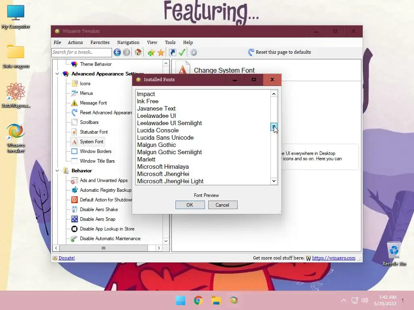Screen dimensions: 414x310
Task: Open Ads and Unwanted Apps tweak
Action: pyautogui.click(x=104, y=180)
